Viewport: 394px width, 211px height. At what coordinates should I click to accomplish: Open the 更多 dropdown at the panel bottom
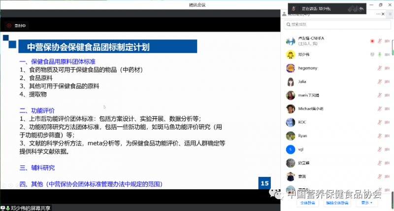pyautogui.click(x=367, y=203)
